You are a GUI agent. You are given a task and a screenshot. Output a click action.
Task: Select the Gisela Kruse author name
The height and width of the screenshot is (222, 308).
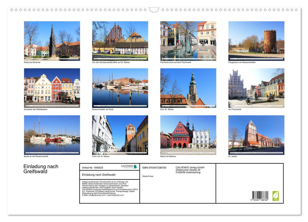click(x=147, y=176)
